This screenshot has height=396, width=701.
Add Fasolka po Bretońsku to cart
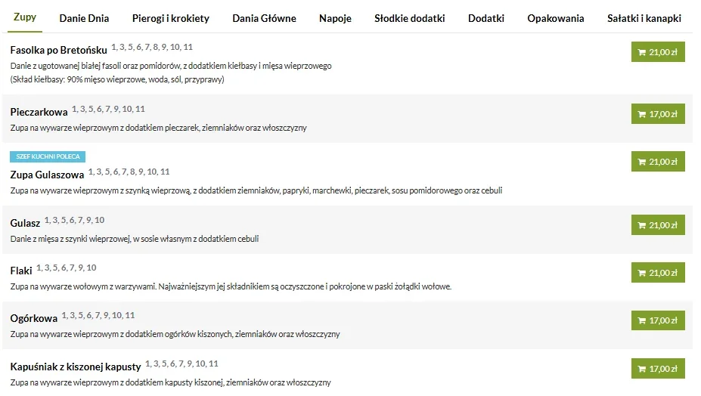[x=657, y=52]
